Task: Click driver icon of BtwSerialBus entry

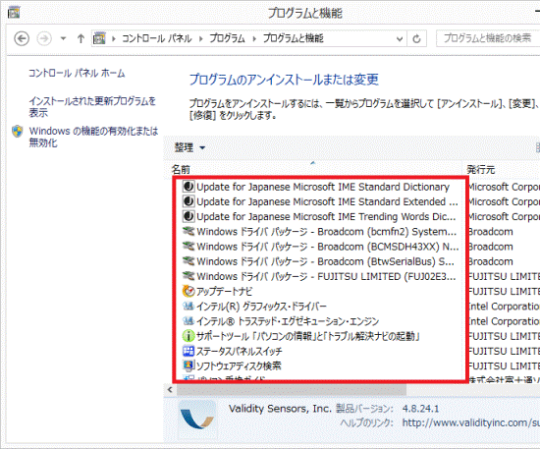Action: (189, 261)
